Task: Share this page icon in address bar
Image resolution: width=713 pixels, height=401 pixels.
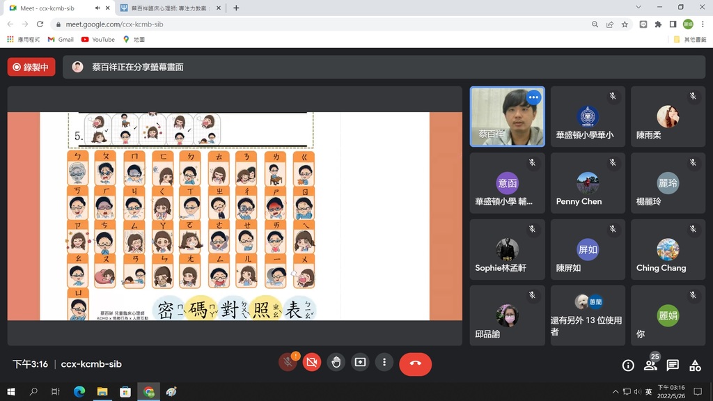Action: click(610, 24)
